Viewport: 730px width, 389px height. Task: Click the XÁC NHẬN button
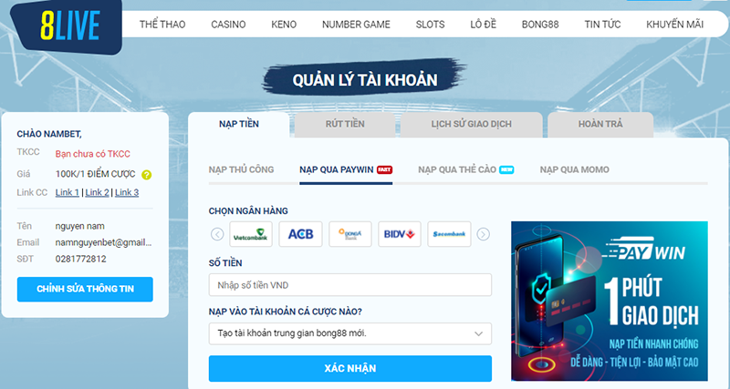(x=350, y=369)
